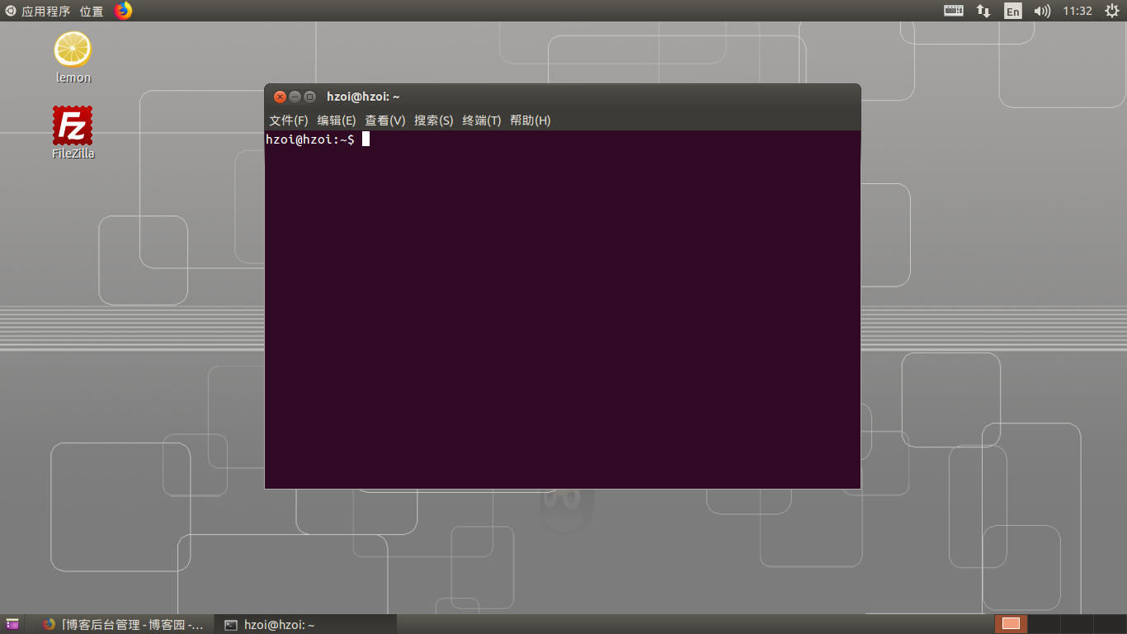The height and width of the screenshot is (634, 1127).
Task: Open the 位置 places menu
Action: [x=92, y=11]
